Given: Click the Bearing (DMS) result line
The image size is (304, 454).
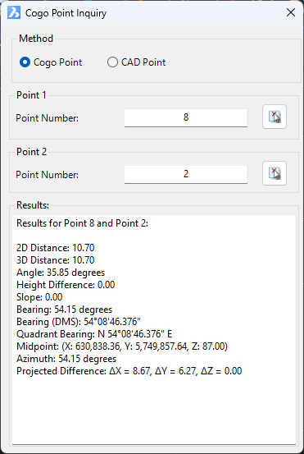Looking at the screenshot, I should [x=79, y=322].
